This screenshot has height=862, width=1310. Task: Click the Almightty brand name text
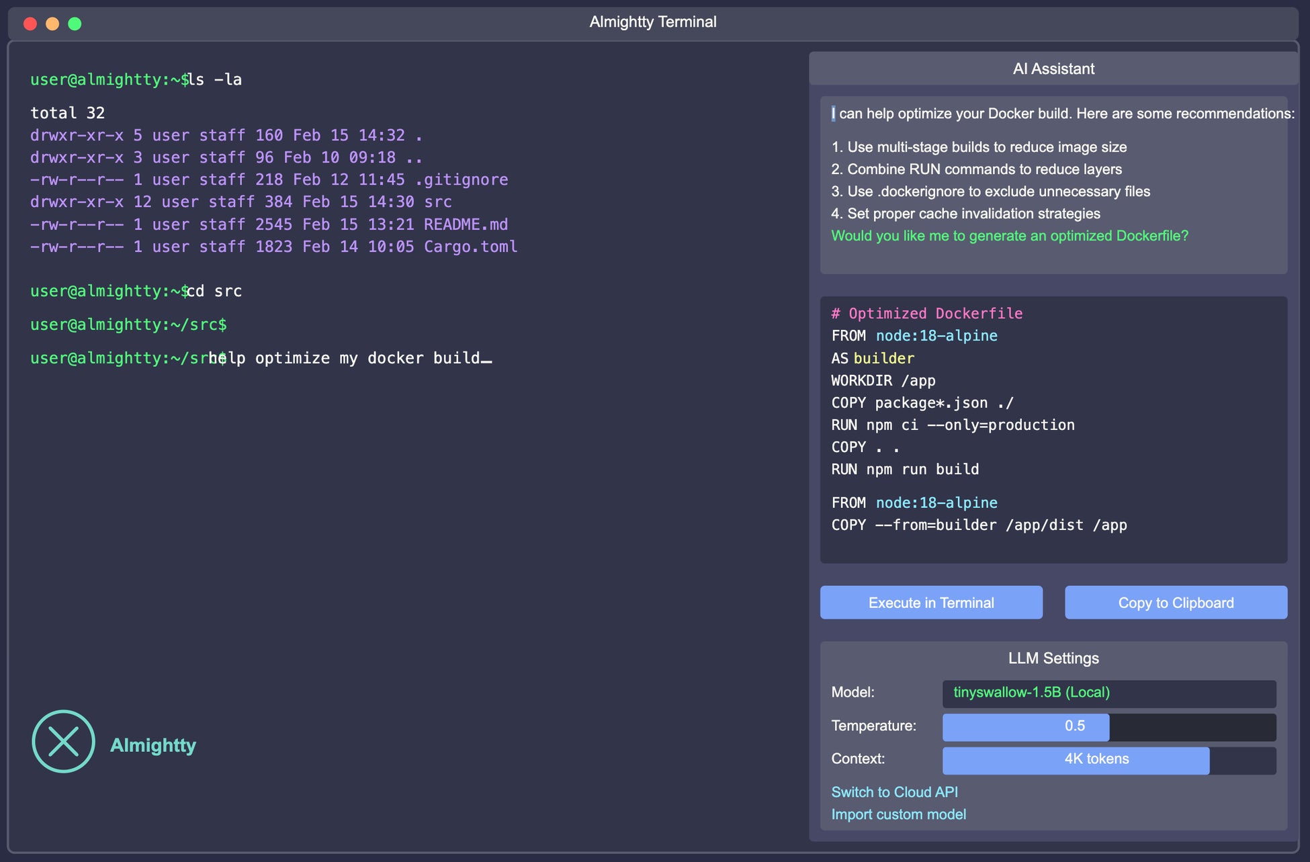coord(153,745)
